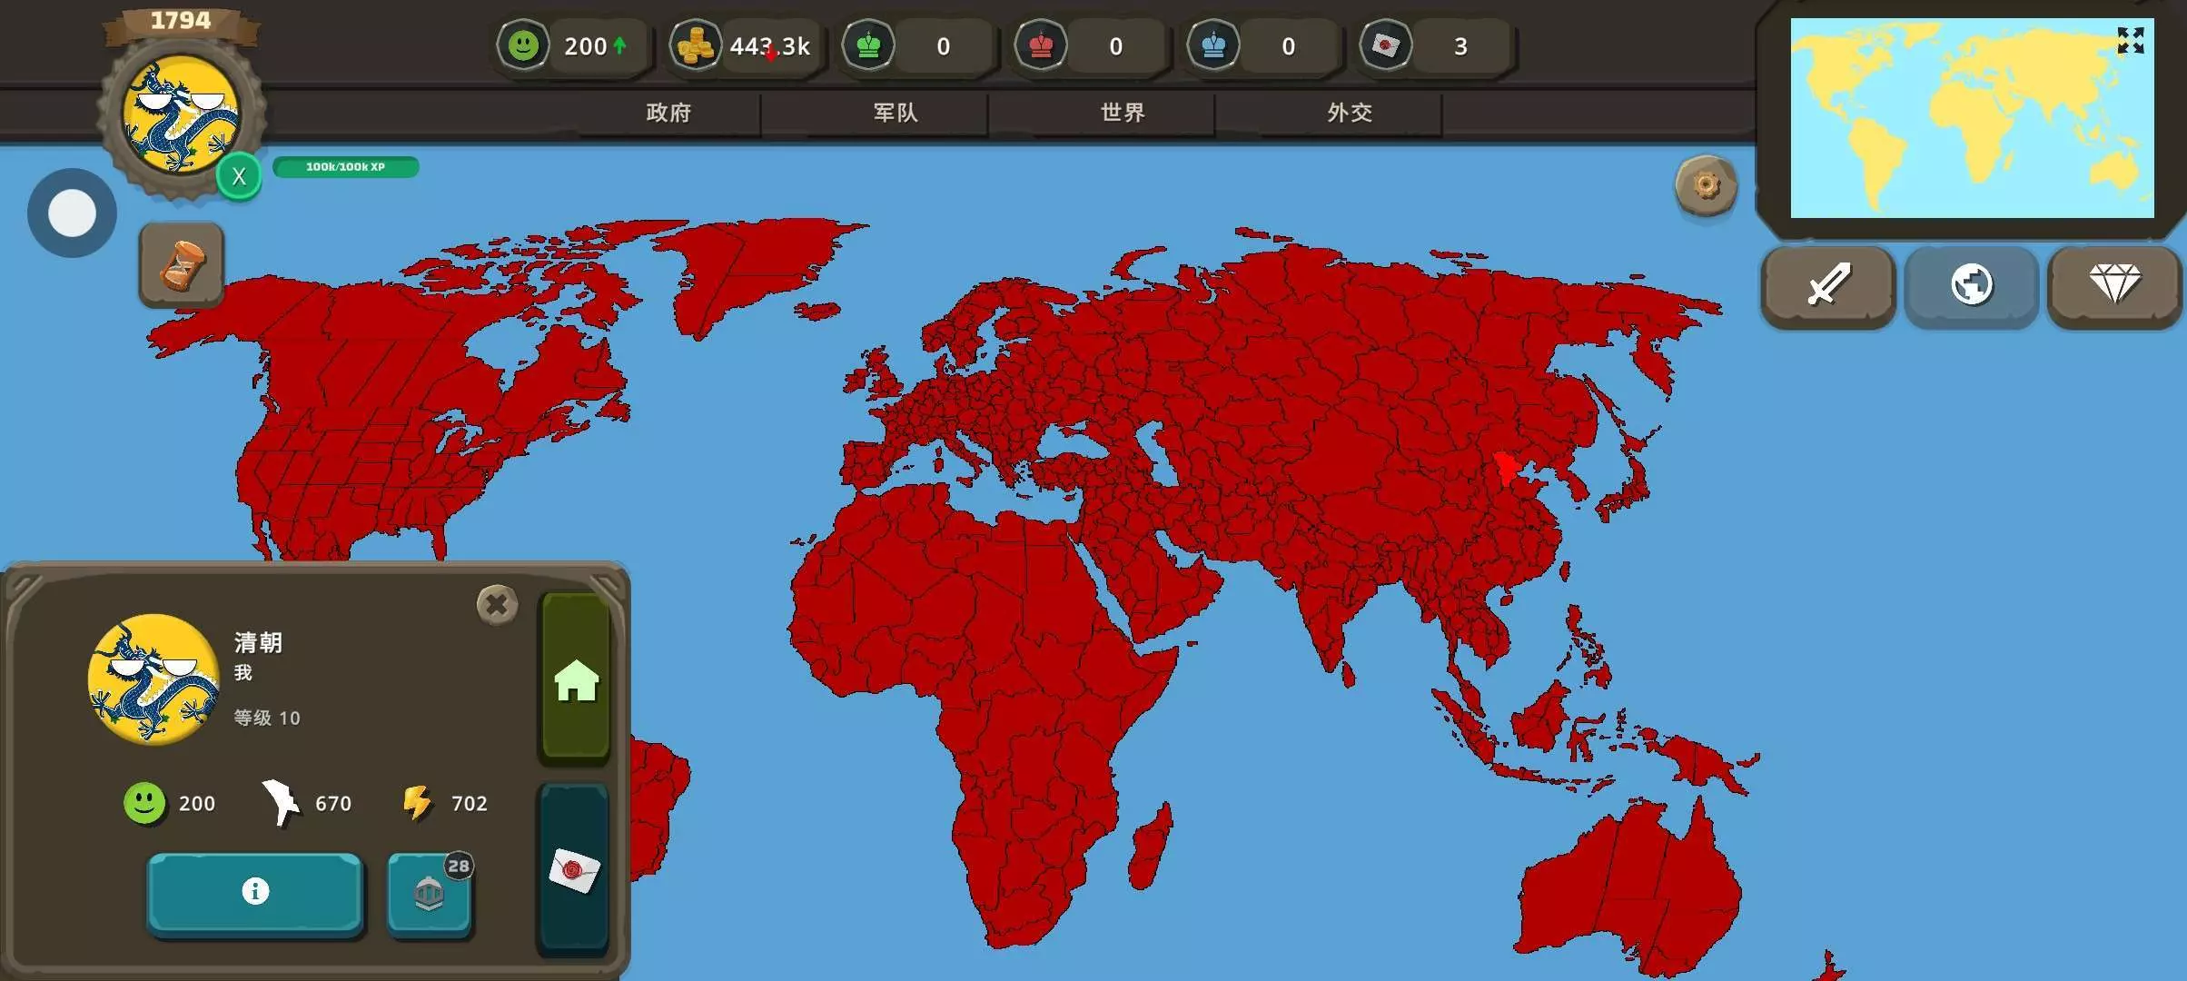Select the sword military map mode
This screenshot has height=981, width=2187.
[1827, 285]
